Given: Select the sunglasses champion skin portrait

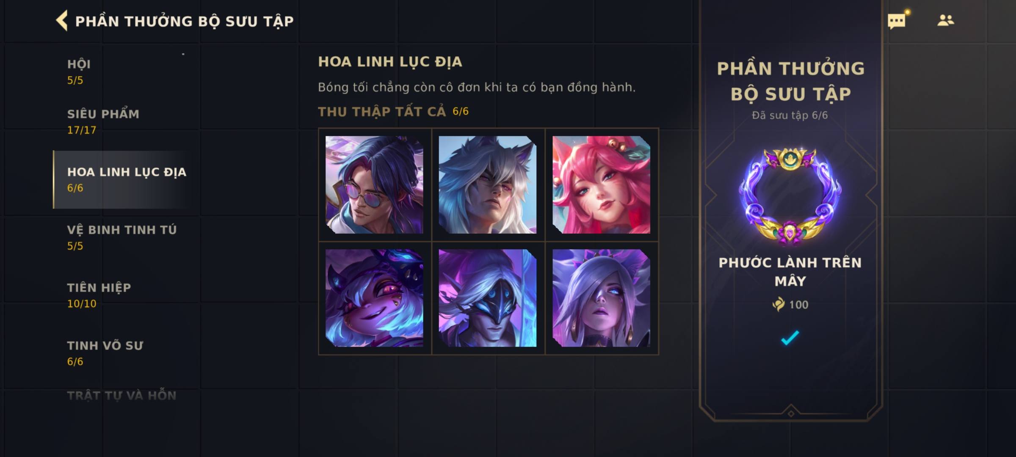Looking at the screenshot, I should 374,184.
